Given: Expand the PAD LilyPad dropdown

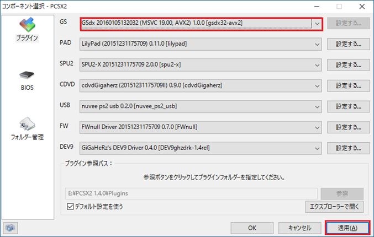Looking at the screenshot, I should 201,44.
